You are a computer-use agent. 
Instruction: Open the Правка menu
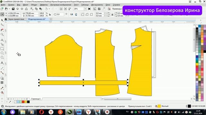11,5
